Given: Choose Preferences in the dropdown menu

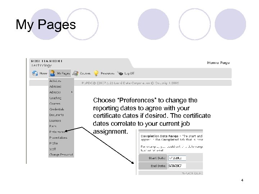Looking at the screenshot, I should click(x=57, y=132).
